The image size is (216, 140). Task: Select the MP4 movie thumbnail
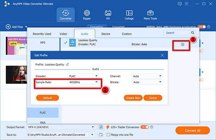17,46
